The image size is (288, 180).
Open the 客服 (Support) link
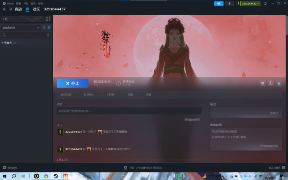[148, 94]
